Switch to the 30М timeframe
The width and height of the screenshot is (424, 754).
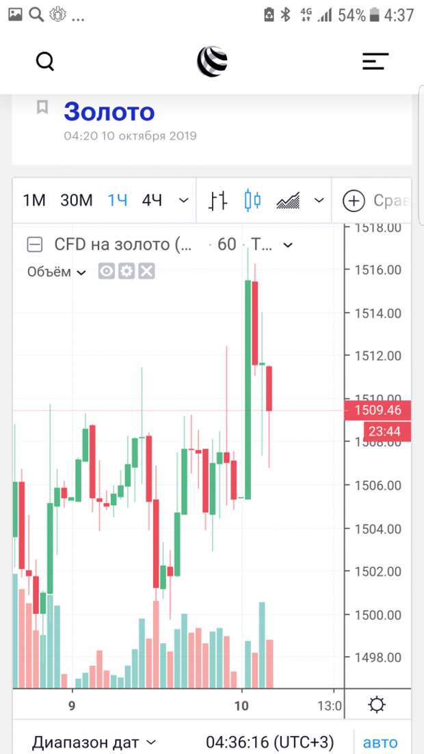pos(77,200)
